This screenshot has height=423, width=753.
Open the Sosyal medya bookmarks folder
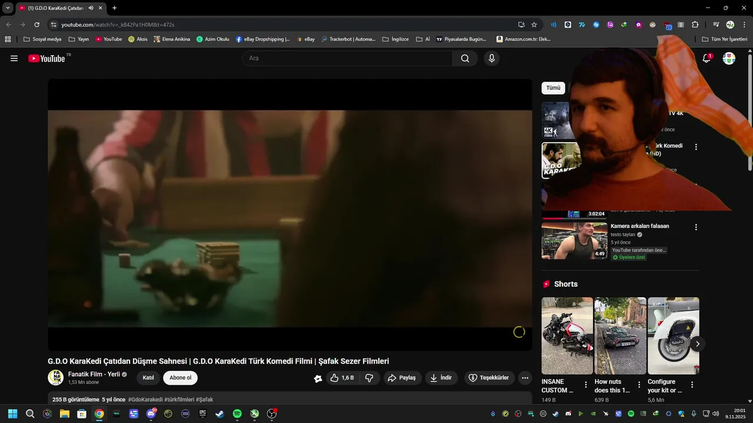[x=42, y=39]
